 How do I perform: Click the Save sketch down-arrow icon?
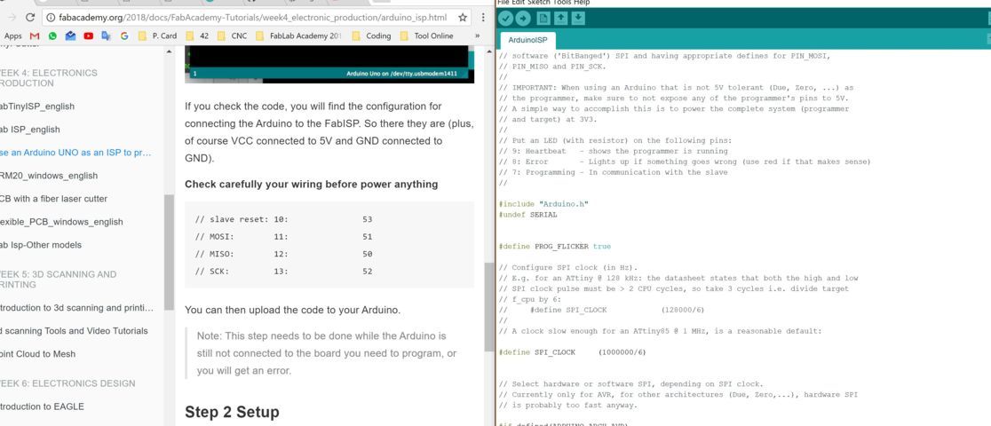[578, 19]
